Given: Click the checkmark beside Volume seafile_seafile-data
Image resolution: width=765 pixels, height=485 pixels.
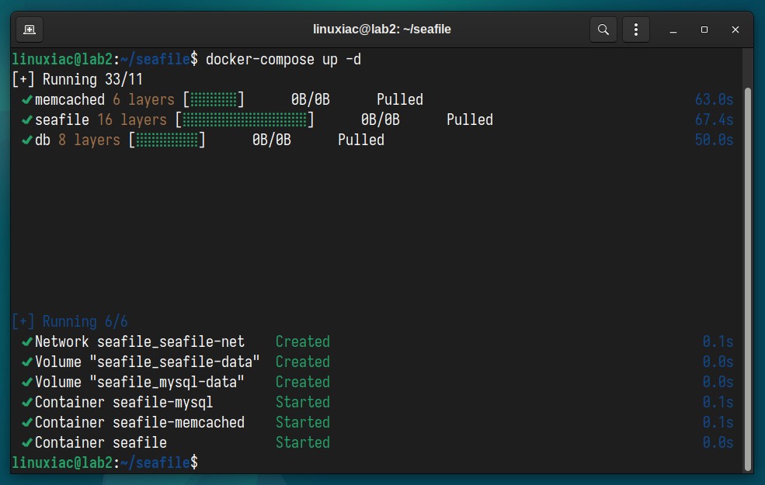Looking at the screenshot, I should (27, 362).
